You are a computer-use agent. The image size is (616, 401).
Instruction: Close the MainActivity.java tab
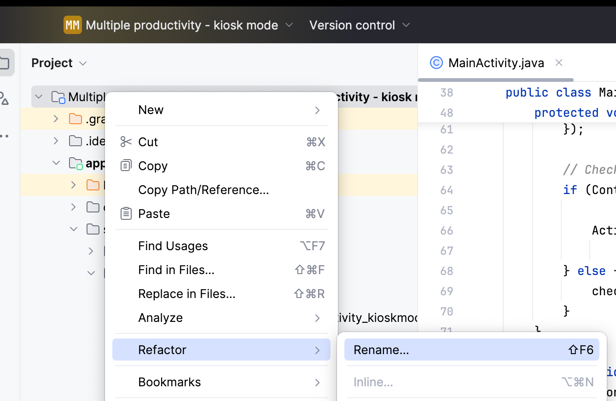click(558, 63)
